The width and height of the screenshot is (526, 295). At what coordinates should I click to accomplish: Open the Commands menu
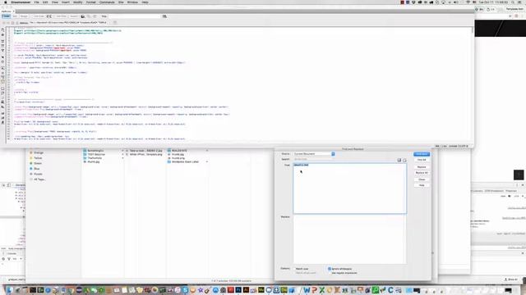point(107,2)
